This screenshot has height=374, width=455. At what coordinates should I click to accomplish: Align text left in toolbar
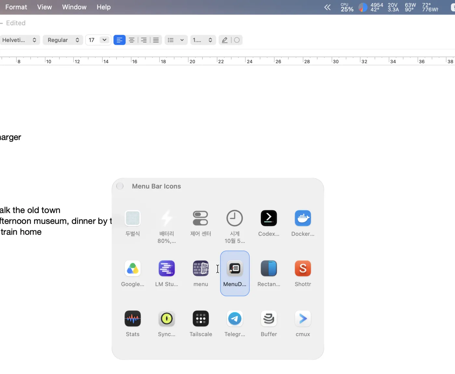119,40
